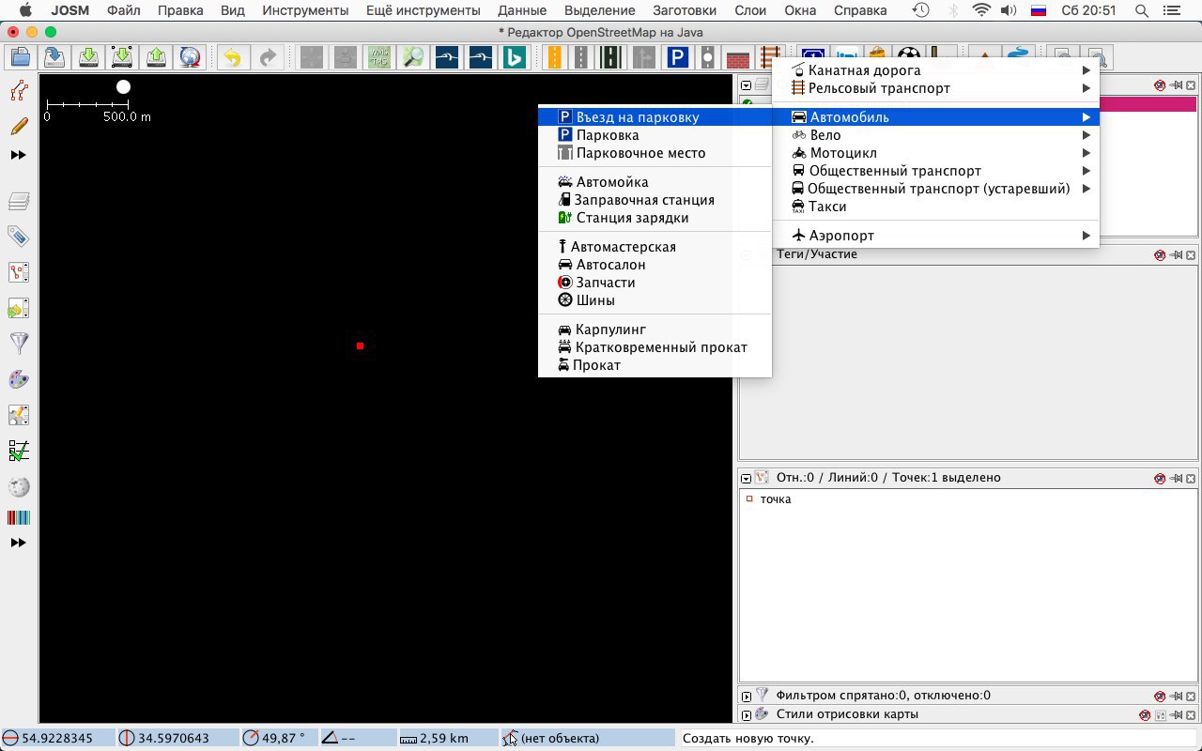Collapse the layers panel with its triangle

click(x=747, y=85)
